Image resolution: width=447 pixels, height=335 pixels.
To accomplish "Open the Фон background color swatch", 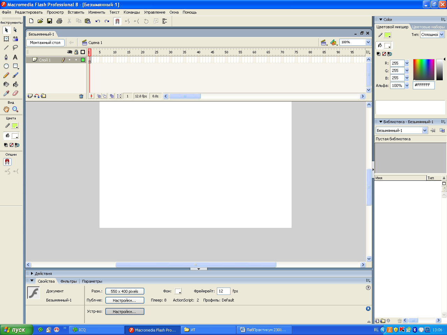I will [178, 291].
